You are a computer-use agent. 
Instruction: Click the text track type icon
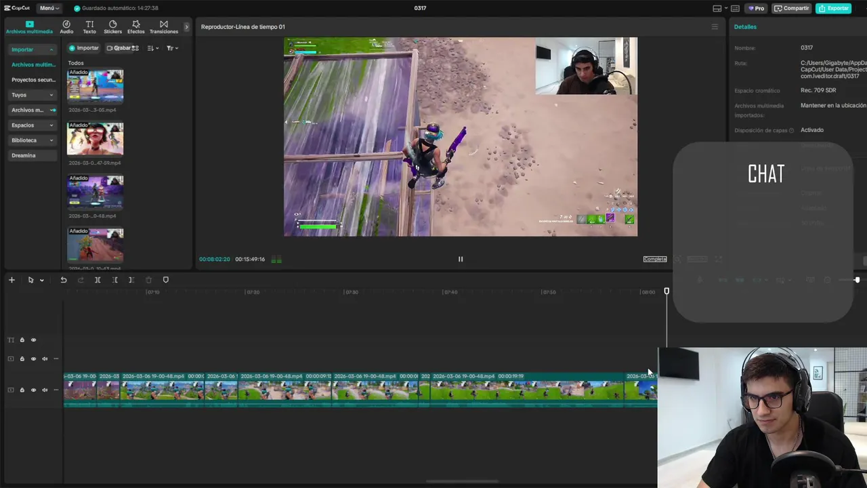pyautogui.click(x=10, y=340)
